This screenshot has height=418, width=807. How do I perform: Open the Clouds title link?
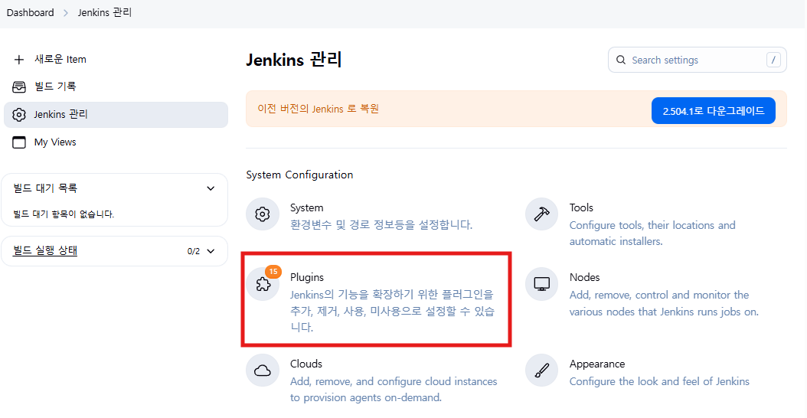point(305,364)
